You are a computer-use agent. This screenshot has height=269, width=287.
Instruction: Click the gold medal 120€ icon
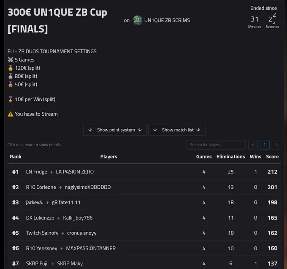point(11,68)
